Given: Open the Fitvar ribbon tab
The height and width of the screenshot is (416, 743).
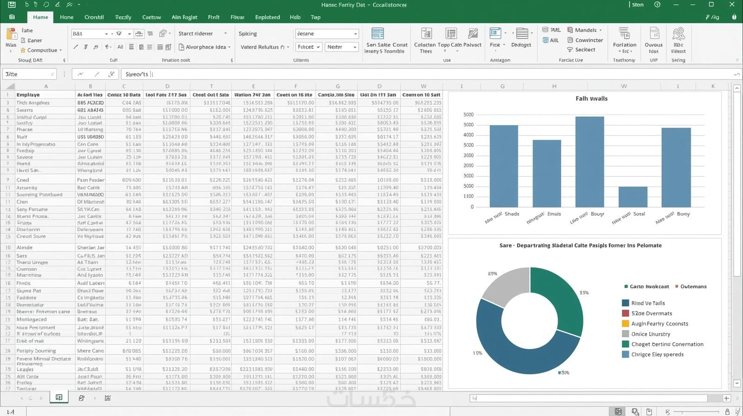Looking at the screenshot, I should [x=237, y=17].
